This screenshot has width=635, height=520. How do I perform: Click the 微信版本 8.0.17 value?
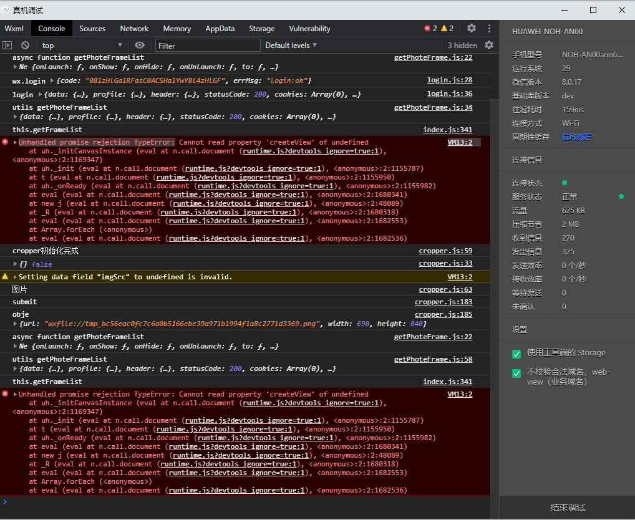click(571, 82)
